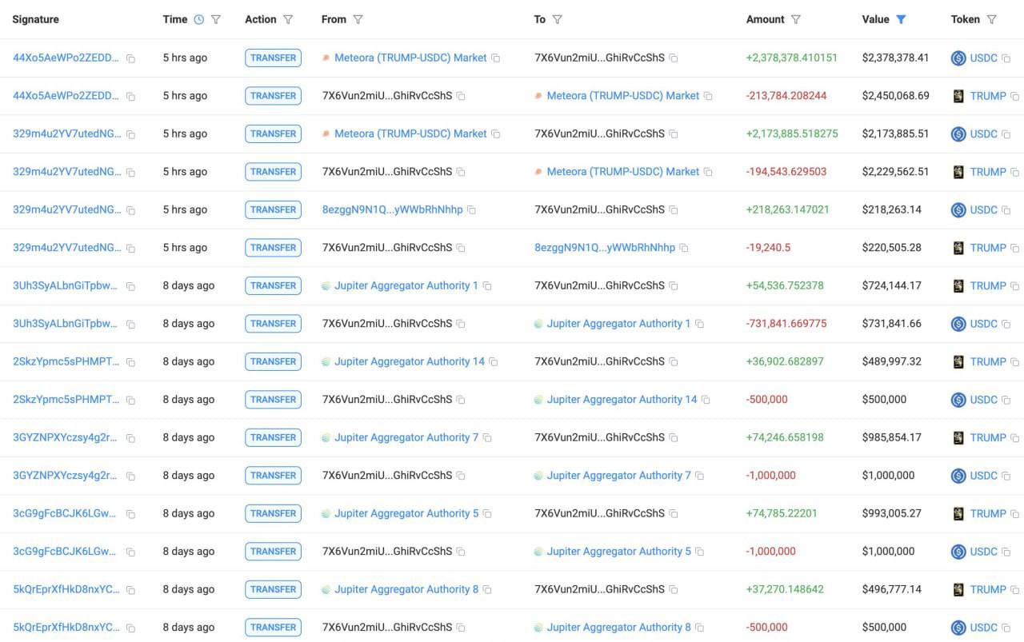Viewport: 1024px width, 642px height.
Task: Copy signature 329m4 in the +2,173,885.518275 row
Action: (x=130, y=134)
